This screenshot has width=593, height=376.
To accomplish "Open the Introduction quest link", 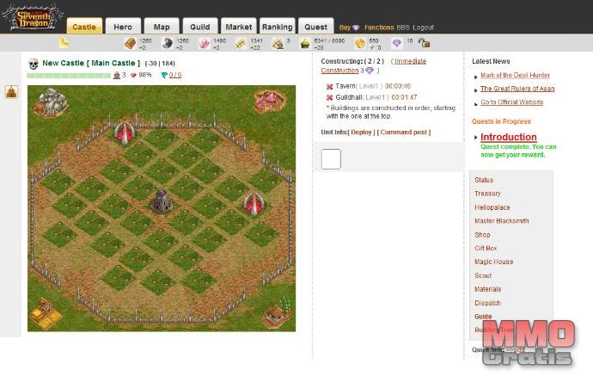I will pos(508,137).
